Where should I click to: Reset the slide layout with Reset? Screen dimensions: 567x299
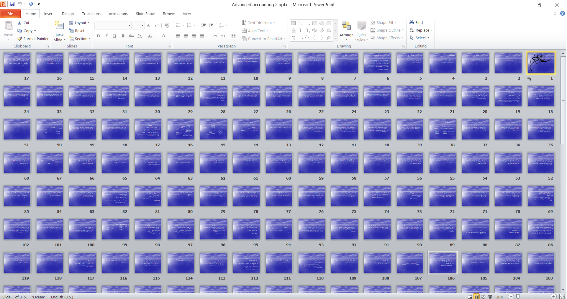click(77, 31)
